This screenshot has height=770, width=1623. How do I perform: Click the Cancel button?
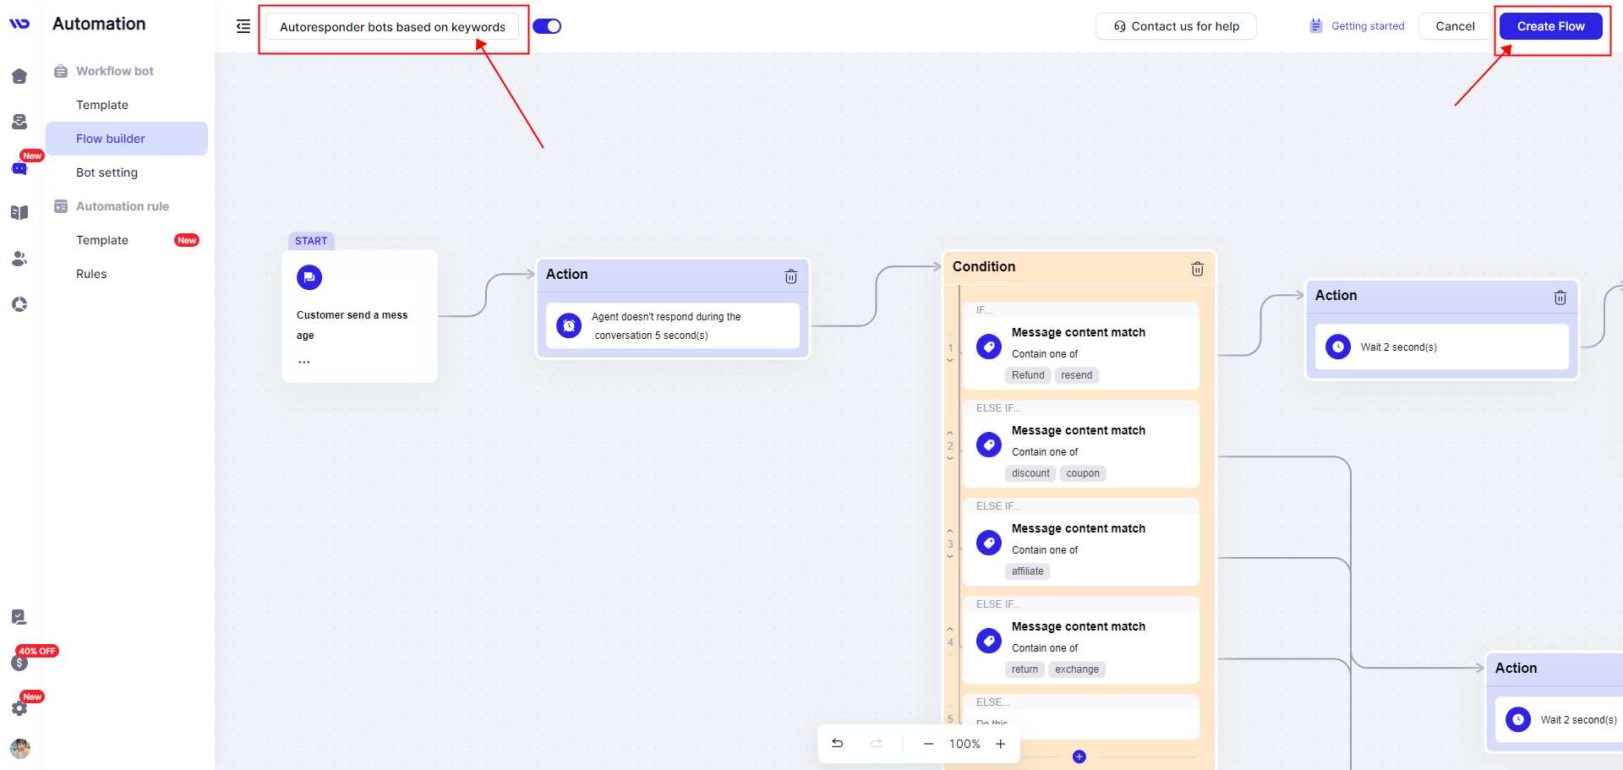(x=1455, y=26)
